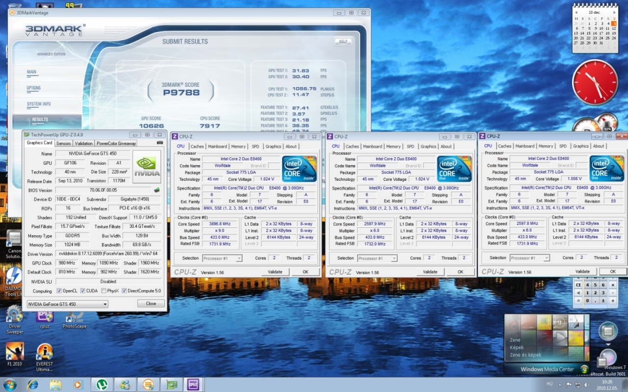Switch to CPU-Z taskbar button

[194, 385]
